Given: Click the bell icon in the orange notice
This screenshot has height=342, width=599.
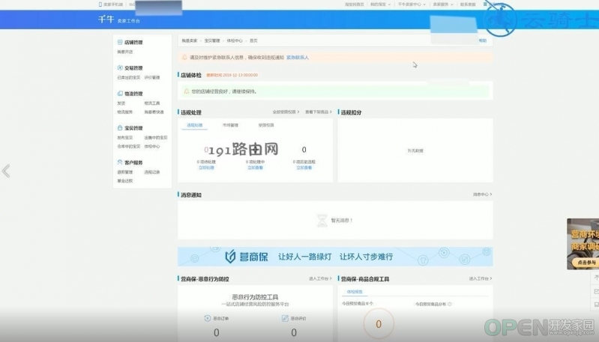Looking at the screenshot, I should tap(185, 57).
